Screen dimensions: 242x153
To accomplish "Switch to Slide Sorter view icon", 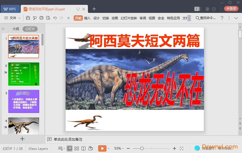I will click(77, 148).
